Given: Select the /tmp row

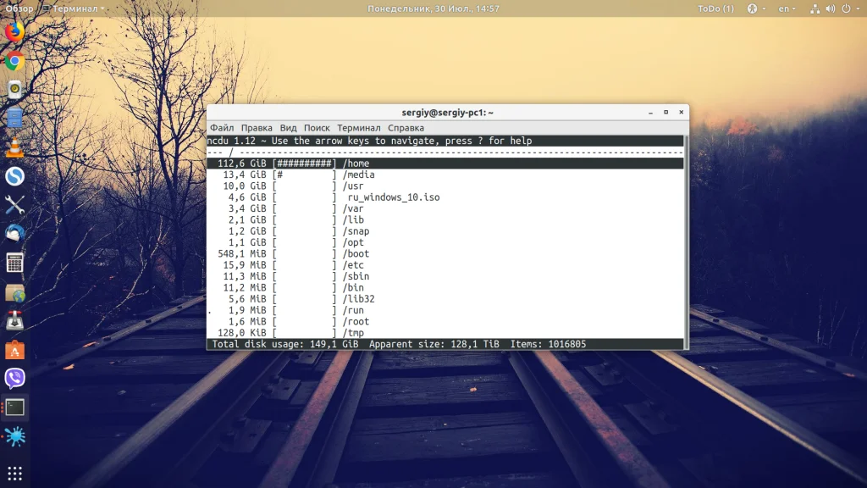Looking at the screenshot, I should pyautogui.click(x=445, y=332).
